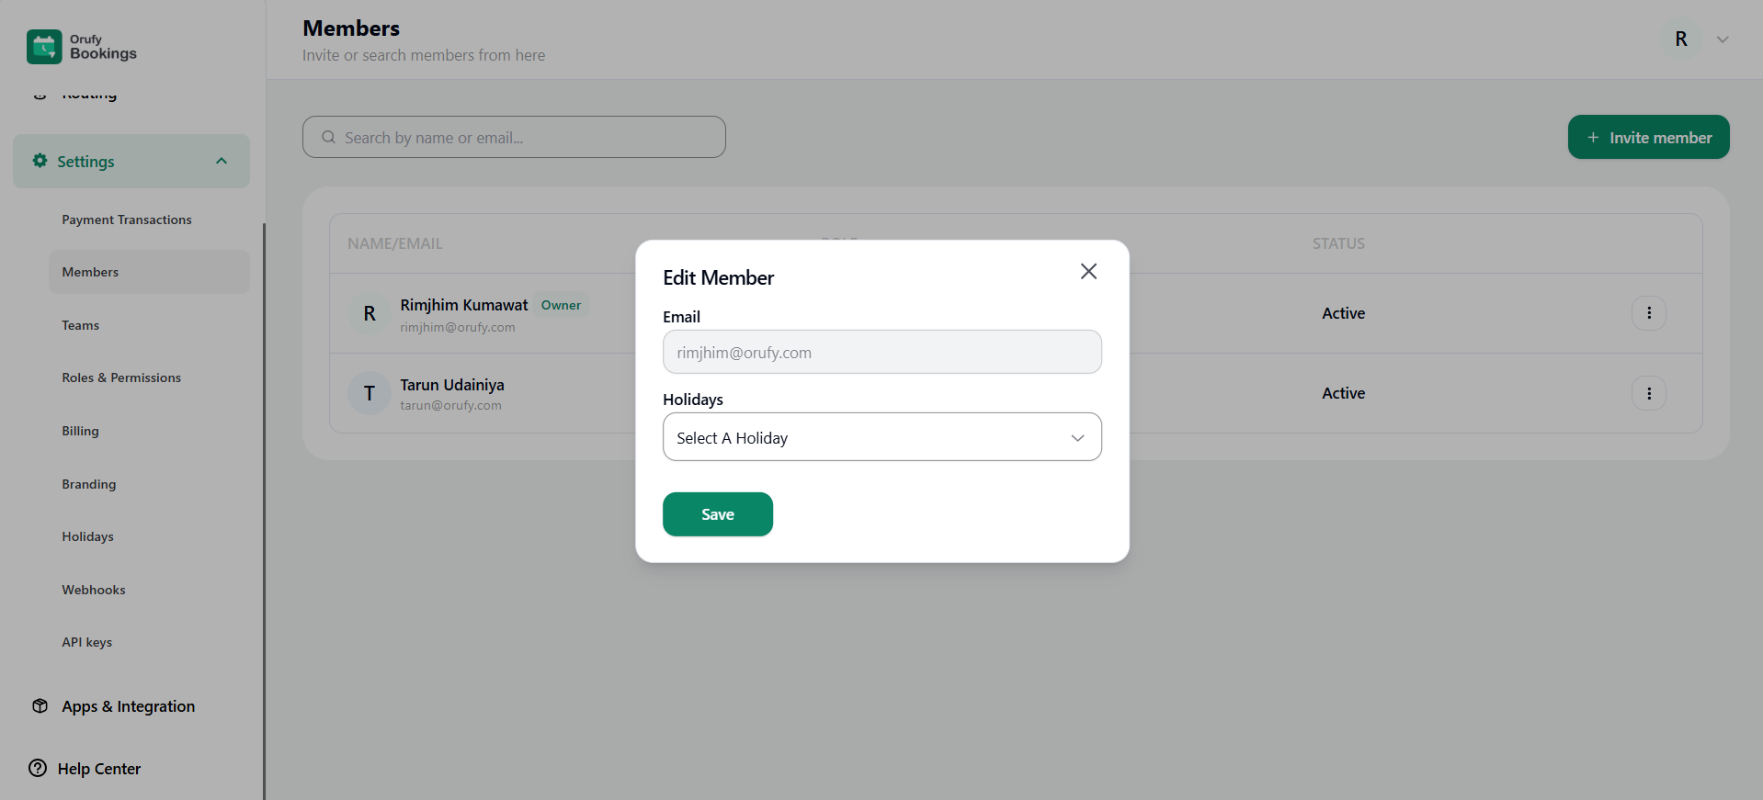Click the Settings gear icon
The height and width of the screenshot is (800, 1763).
(40, 161)
